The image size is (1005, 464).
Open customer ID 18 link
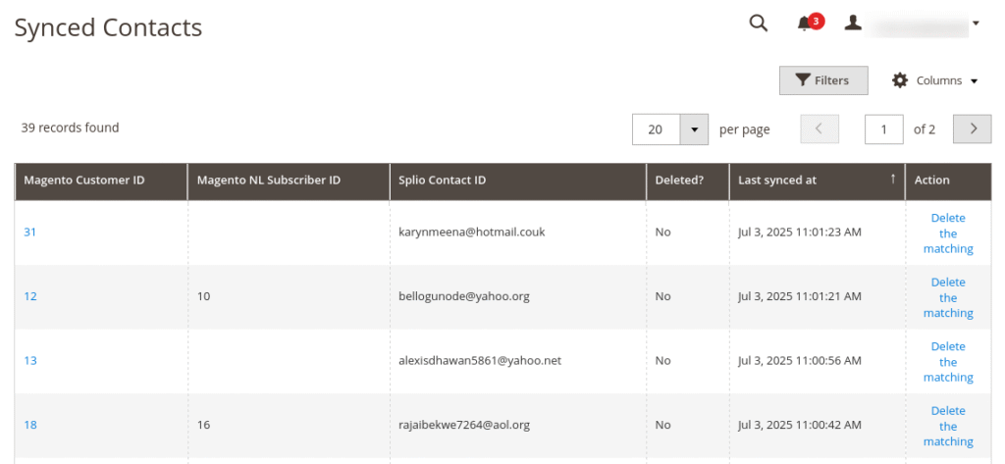[x=30, y=425]
